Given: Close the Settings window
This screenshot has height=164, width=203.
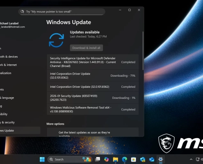Looking at the screenshot, I should (139, 10).
